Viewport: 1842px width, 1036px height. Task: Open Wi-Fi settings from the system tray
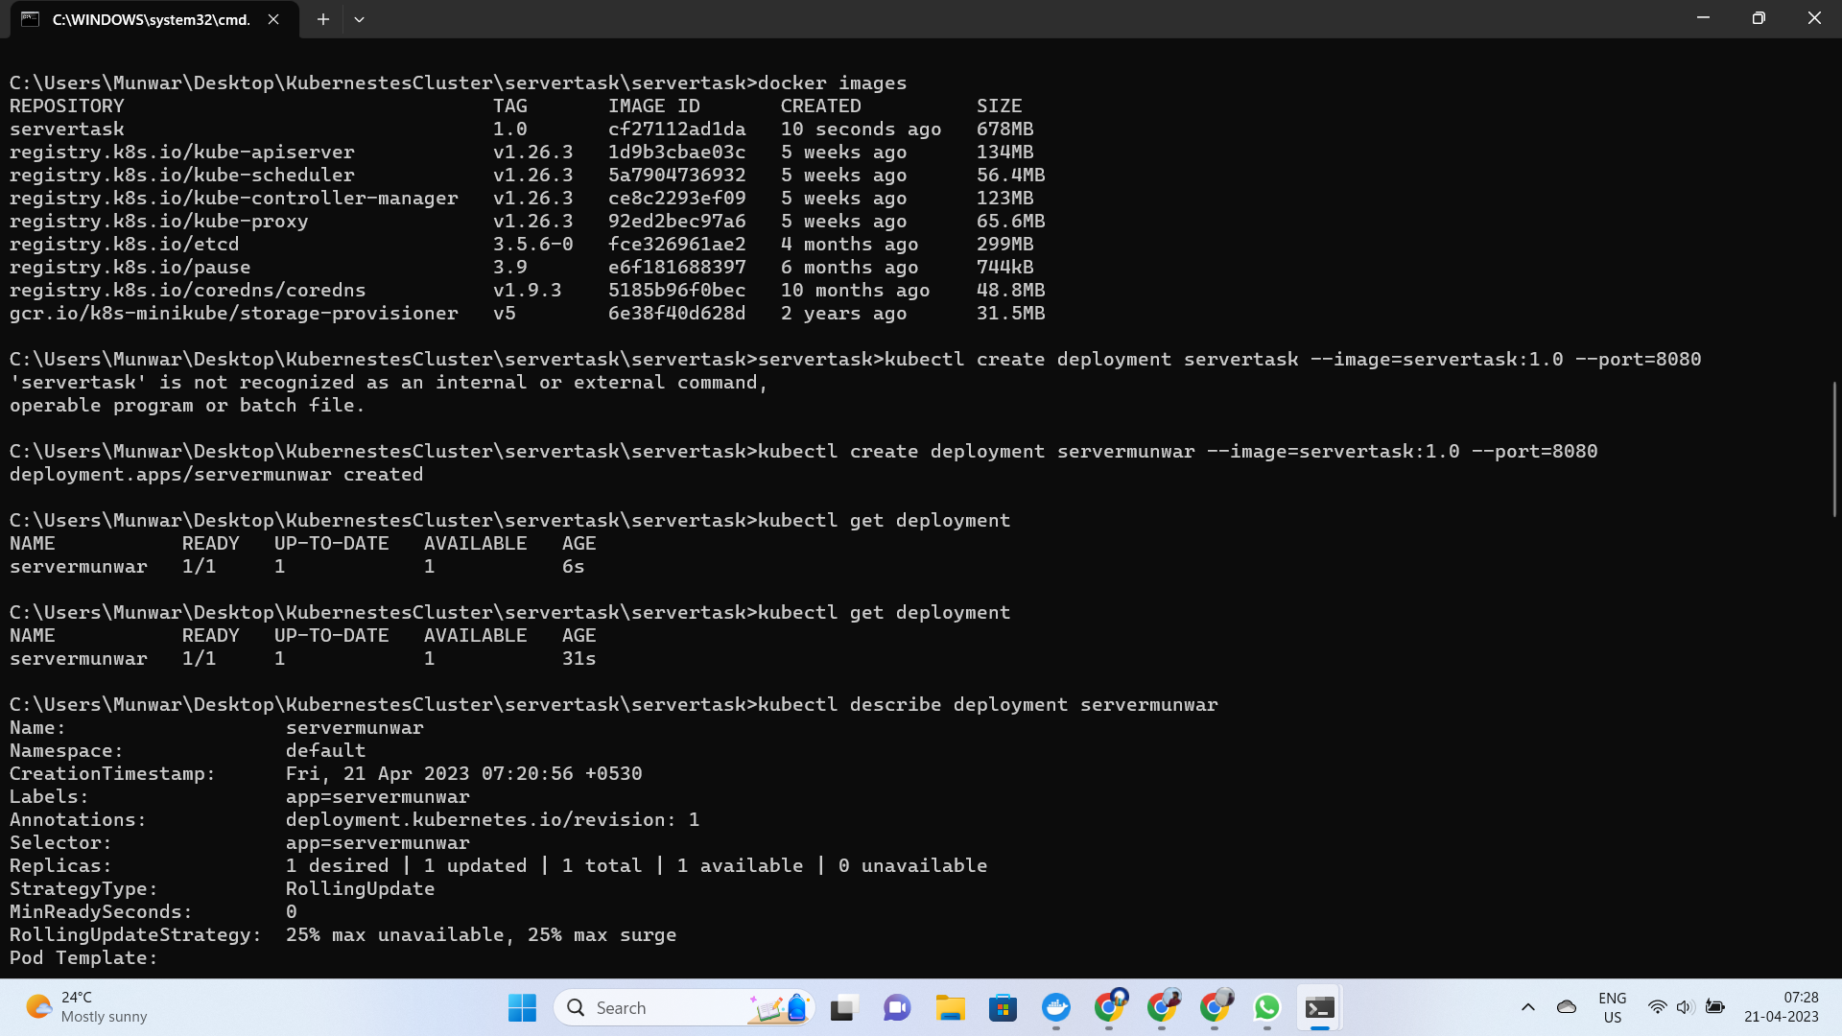pyautogui.click(x=1657, y=1006)
